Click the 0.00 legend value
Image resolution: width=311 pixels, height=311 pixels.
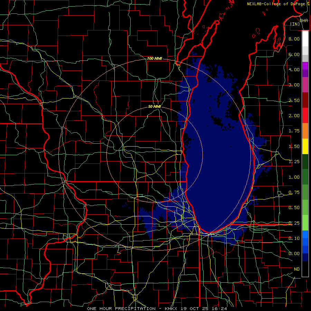[294, 254]
